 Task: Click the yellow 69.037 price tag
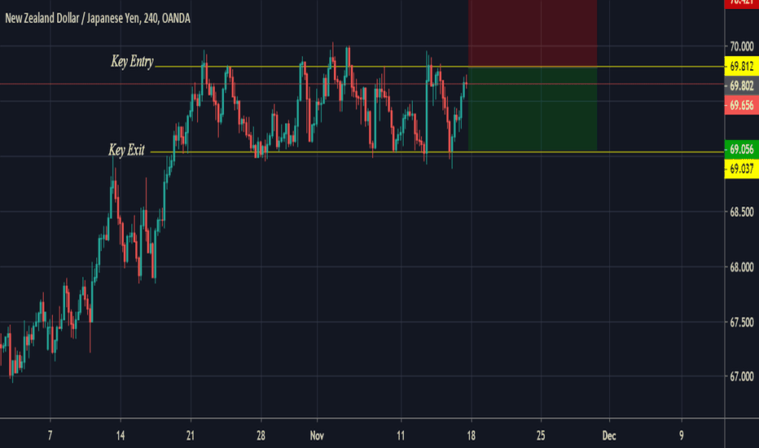pyautogui.click(x=740, y=167)
